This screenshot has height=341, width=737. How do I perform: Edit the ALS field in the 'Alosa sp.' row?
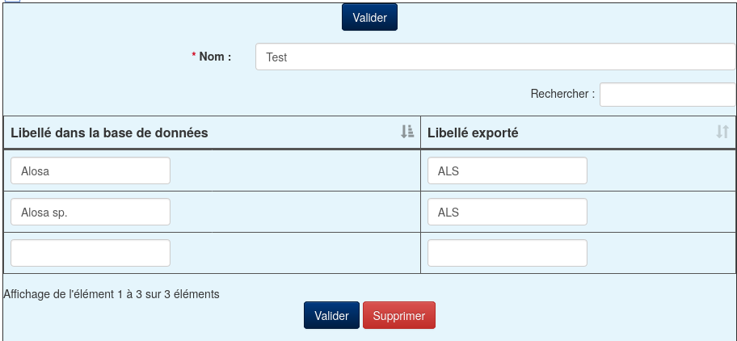[507, 212]
